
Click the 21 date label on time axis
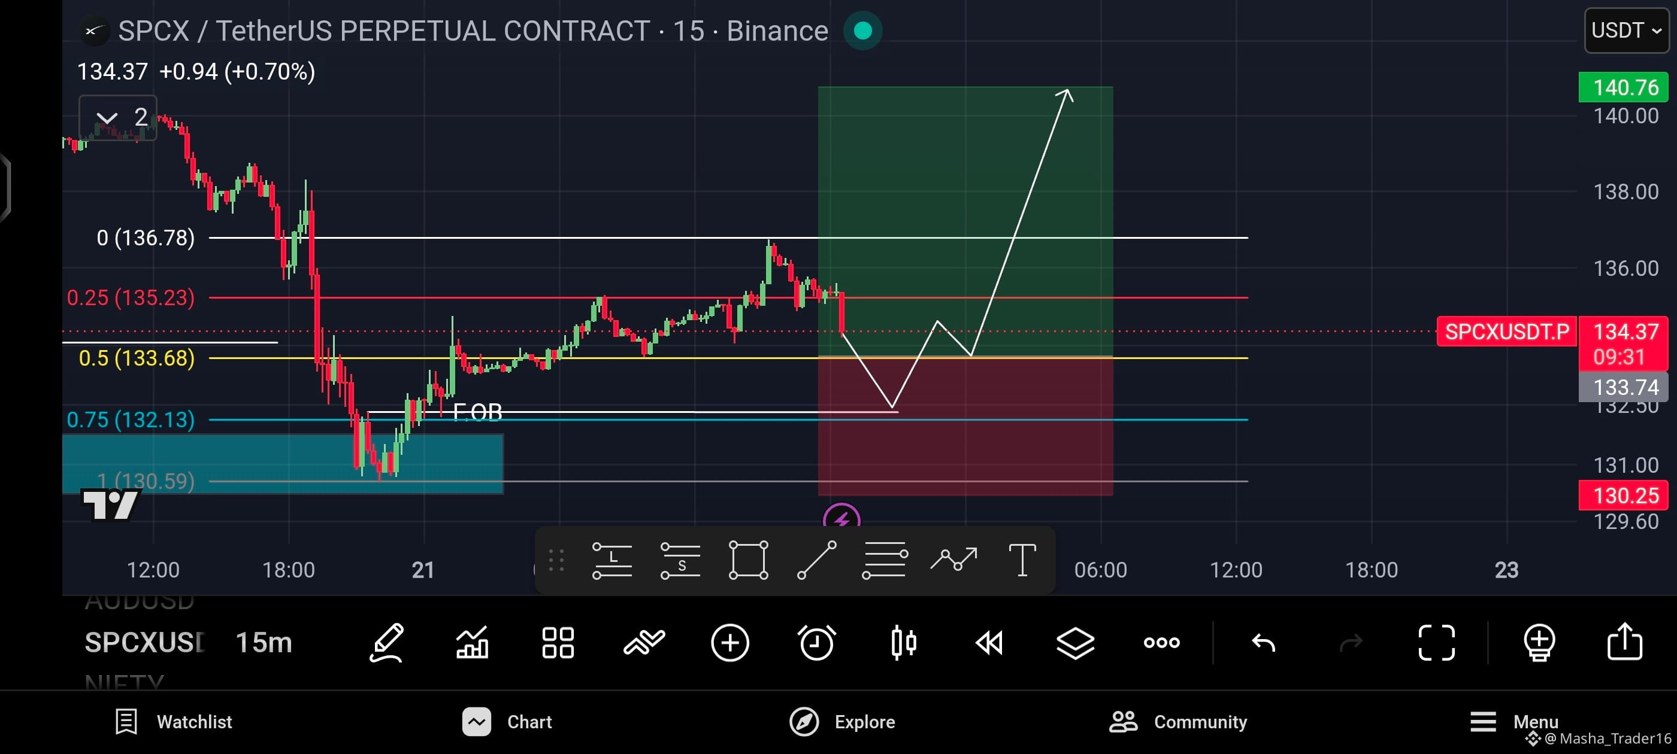[x=423, y=570]
